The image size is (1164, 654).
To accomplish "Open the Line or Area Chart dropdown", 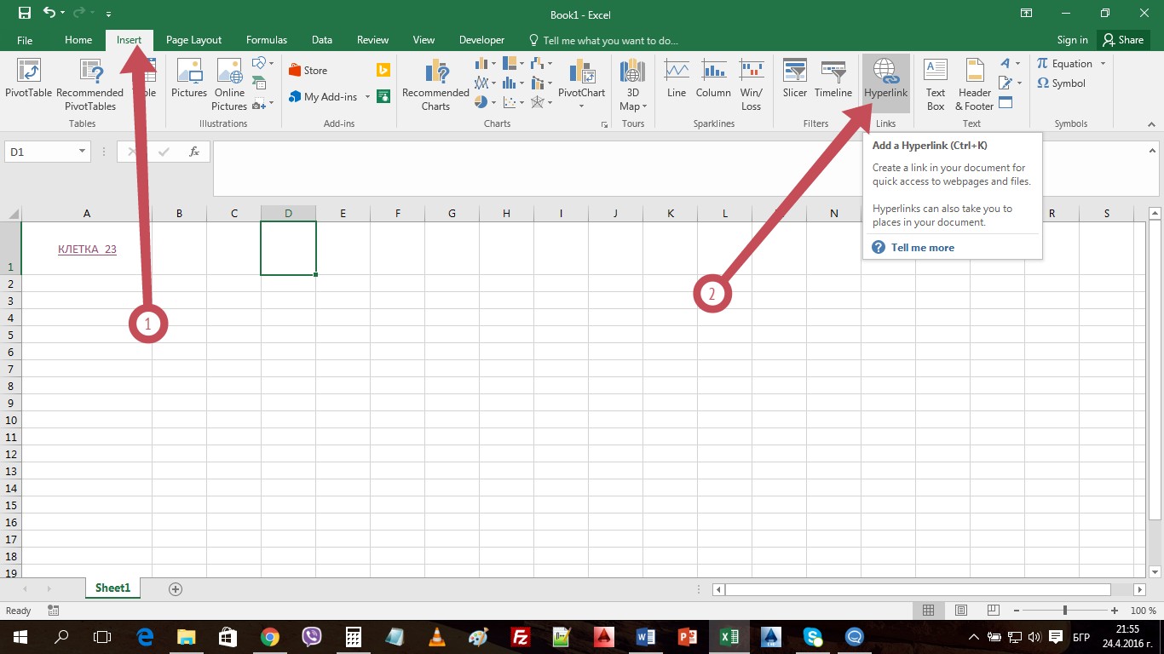I will coord(486,83).
